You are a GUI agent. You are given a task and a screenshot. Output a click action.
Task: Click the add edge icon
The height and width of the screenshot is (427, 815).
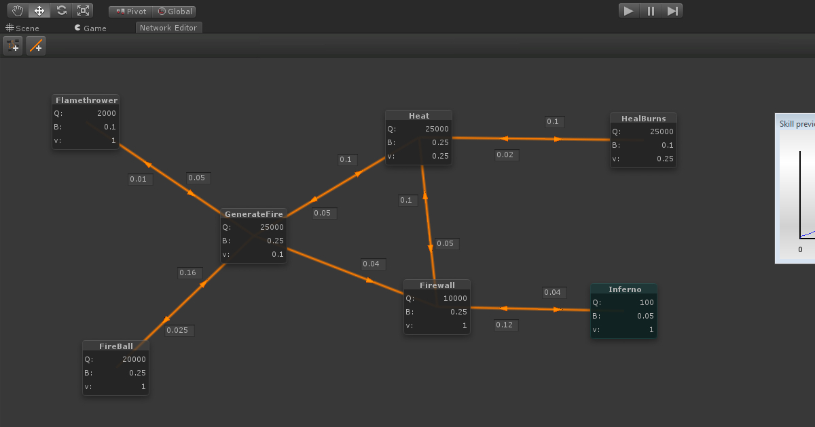point(36,45)
